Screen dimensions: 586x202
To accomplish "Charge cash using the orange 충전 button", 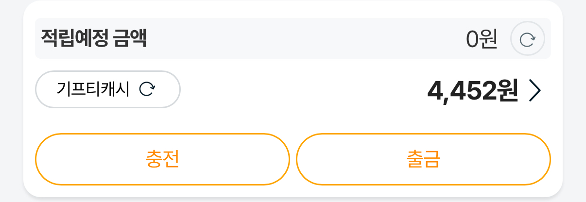I will point(162,159).
